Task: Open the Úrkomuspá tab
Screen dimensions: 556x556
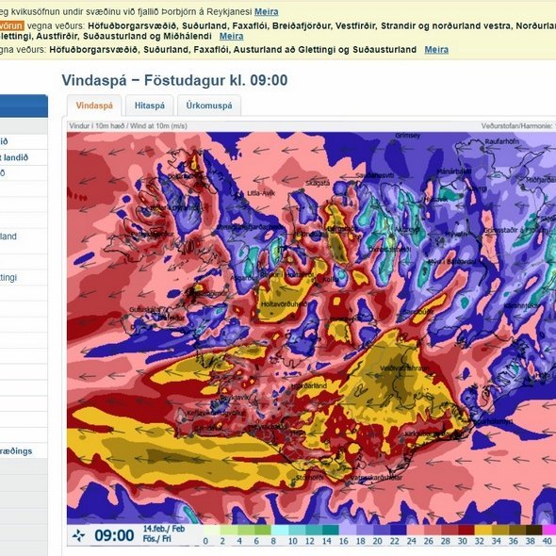Action: point(209,106)
